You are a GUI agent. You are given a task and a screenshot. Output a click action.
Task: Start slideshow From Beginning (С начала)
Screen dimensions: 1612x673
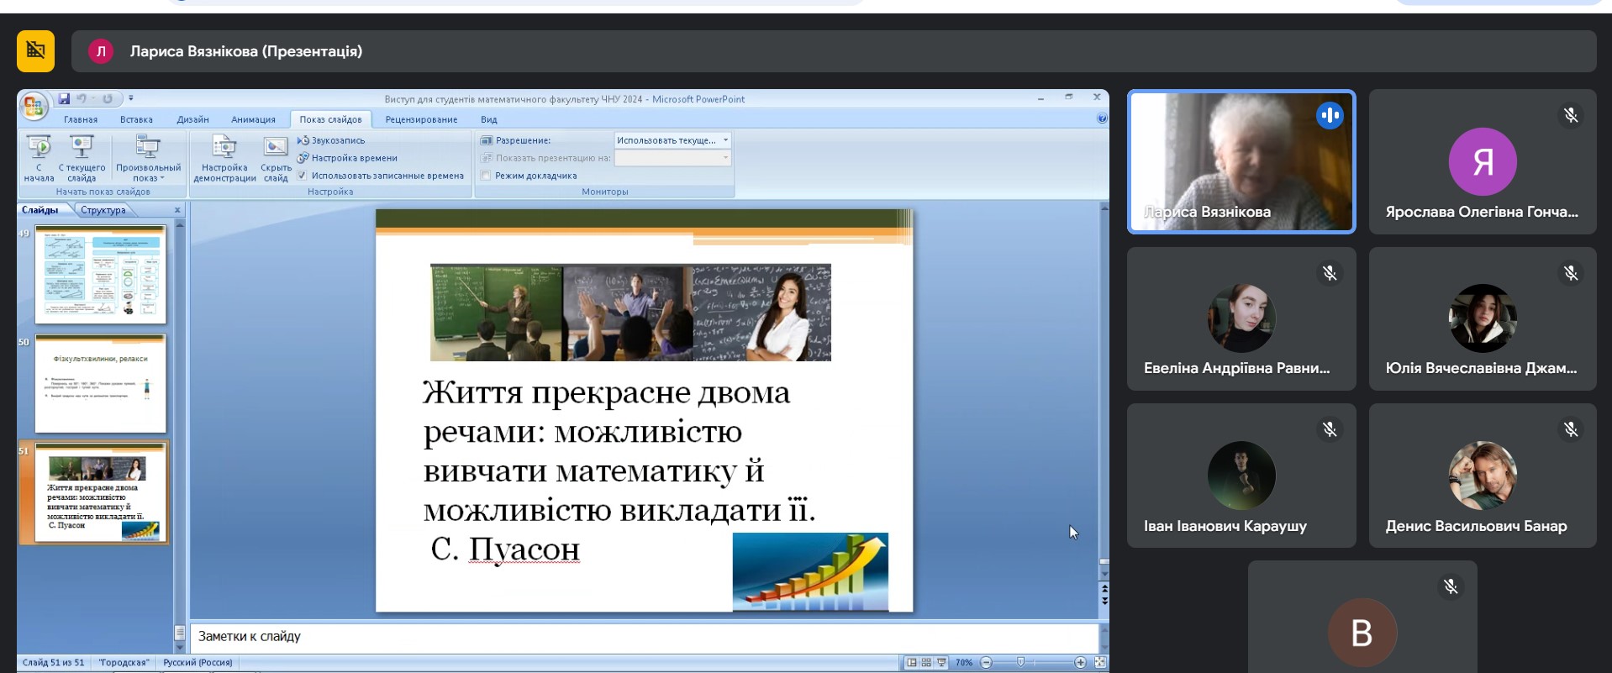(39, 158)
